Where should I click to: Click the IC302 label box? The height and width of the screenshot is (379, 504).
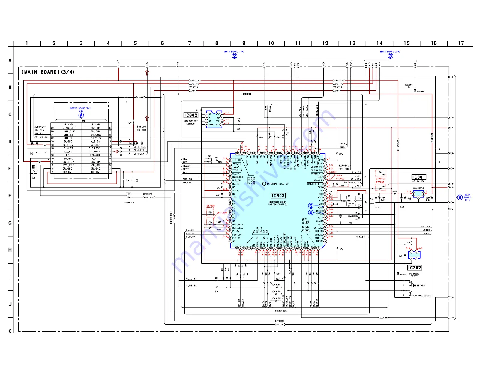pyautogui.click(x=414, y=268)
